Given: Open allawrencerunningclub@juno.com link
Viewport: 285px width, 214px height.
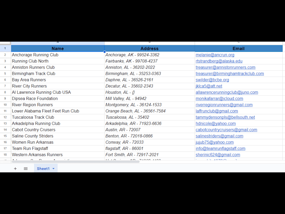Looking at the screenshot, I should pos(227,92).
